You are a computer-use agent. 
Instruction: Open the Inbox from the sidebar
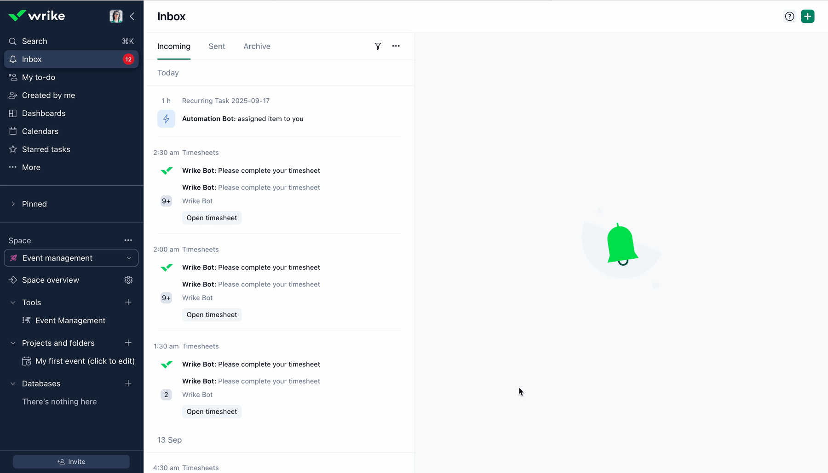pos(32,59)
